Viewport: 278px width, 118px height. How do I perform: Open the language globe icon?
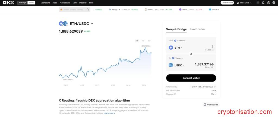(x=274, y=3)
